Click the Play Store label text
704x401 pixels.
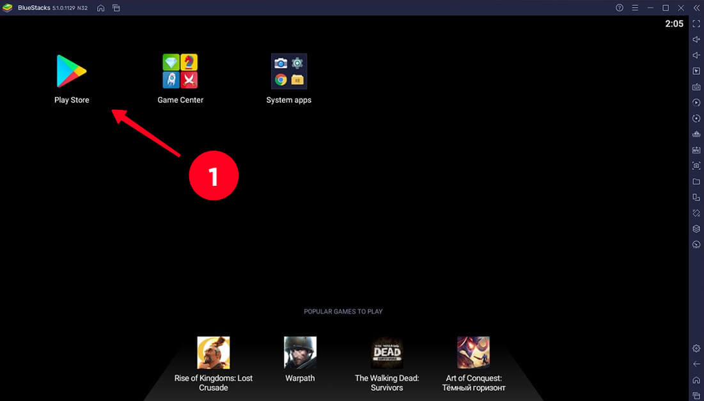pos(72,100)
